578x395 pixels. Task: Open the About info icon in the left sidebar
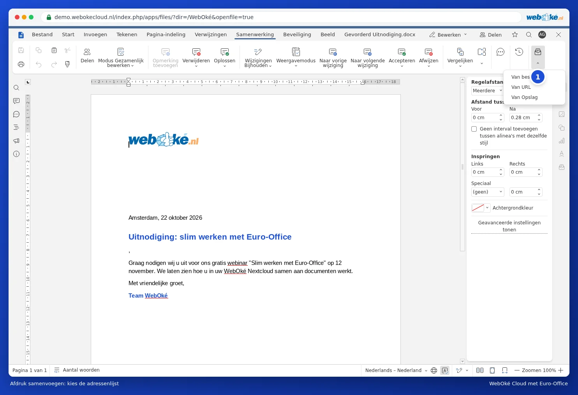[x=16, y=154]
